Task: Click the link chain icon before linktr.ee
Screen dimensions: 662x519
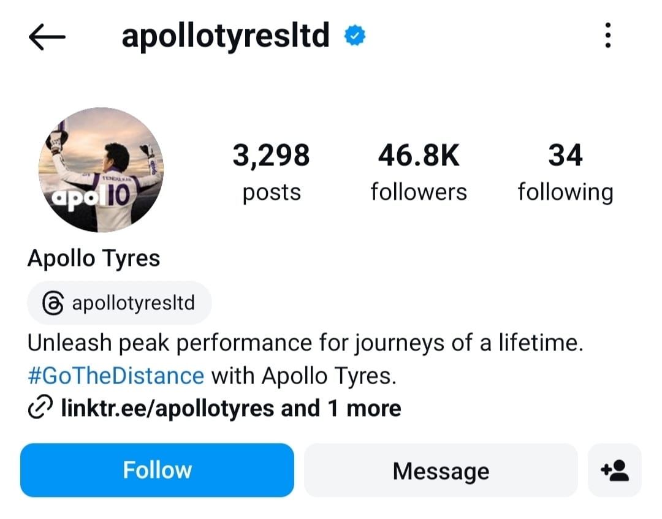Action: click(40, 407)
